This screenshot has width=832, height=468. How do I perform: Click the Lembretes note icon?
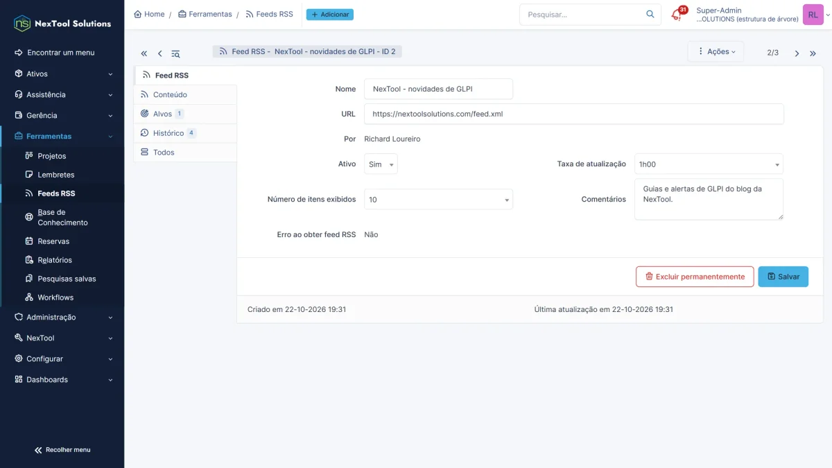click(x=29, y=175)
